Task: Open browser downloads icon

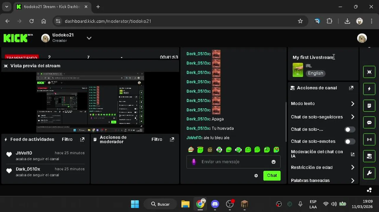Action: (x=347, y=21)
